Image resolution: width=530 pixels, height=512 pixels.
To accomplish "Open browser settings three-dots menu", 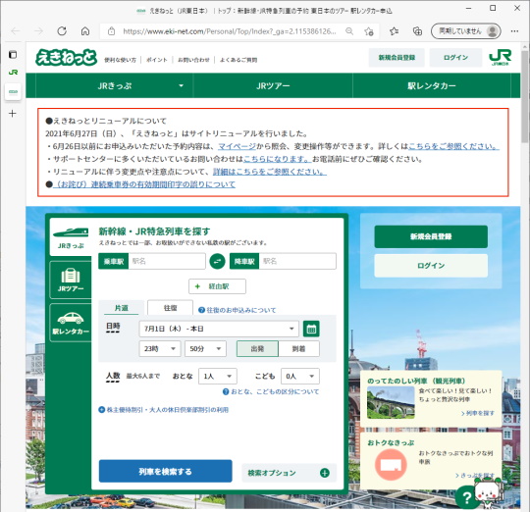I will (x=514, y=31).
